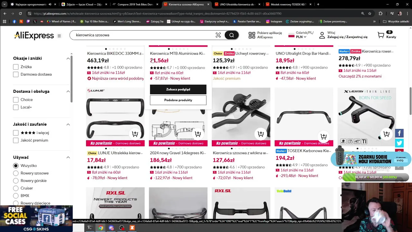Show more bookmarks chevron

pos(374,22)
